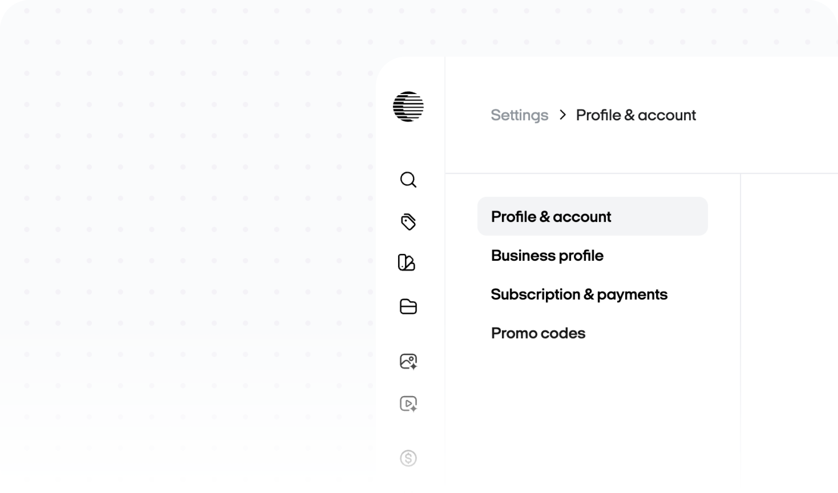
Task: Open the folder icon in sidebar
Action: click(x=408, y=306)
